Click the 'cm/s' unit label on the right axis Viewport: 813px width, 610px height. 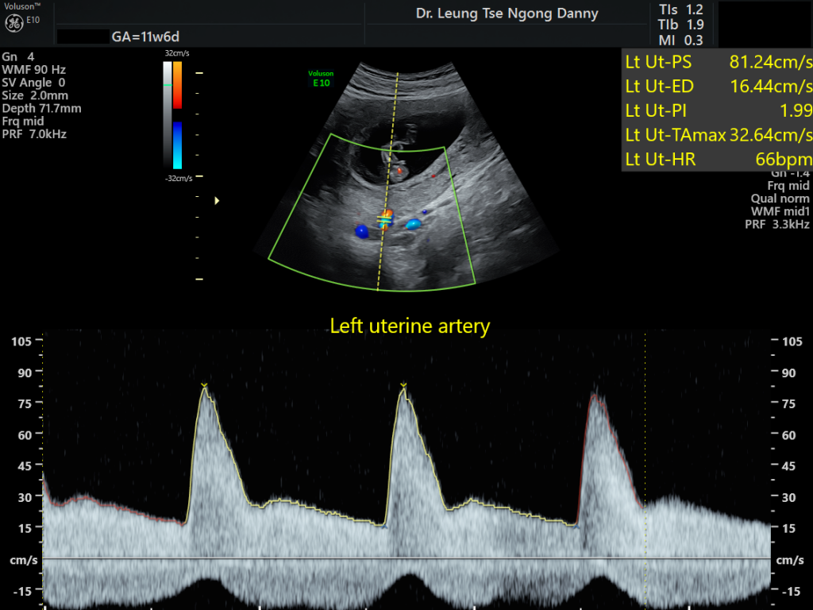790,560
